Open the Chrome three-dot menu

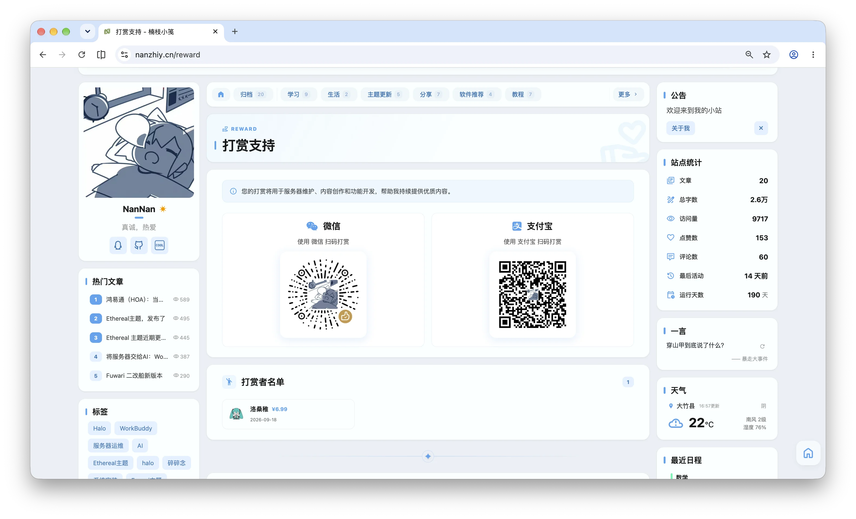pyautogui.click(x=813, y=55)
